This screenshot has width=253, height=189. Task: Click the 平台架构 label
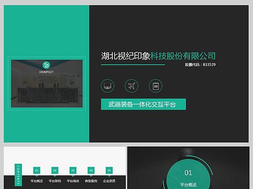point(55,181)
